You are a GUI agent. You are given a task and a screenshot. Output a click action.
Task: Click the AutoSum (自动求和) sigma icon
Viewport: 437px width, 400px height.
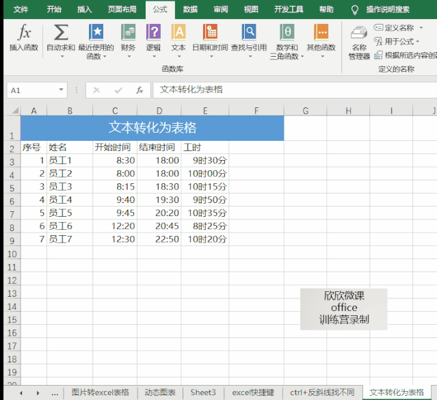pos(61,32)
